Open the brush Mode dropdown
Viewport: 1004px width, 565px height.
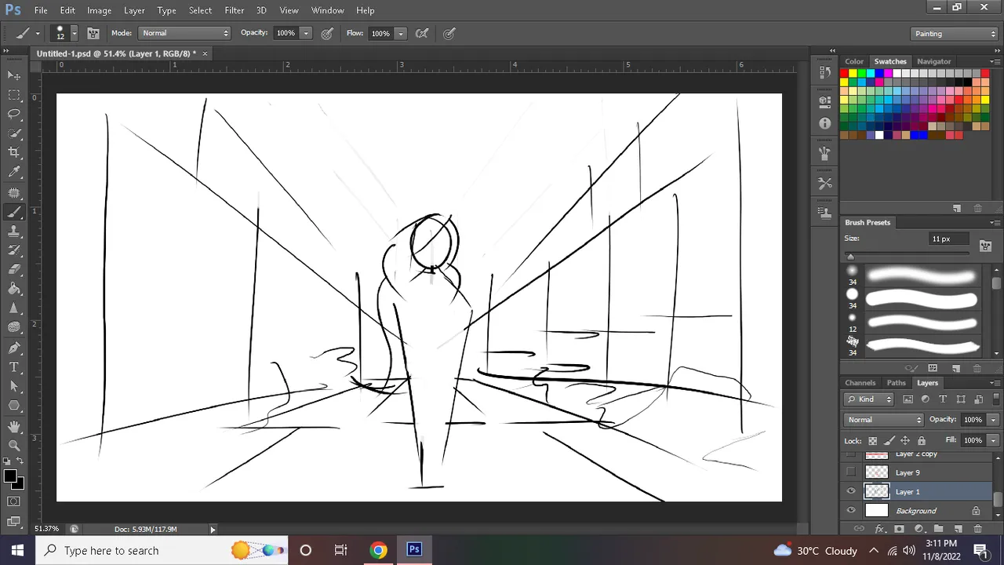click(x=185, y=33)
